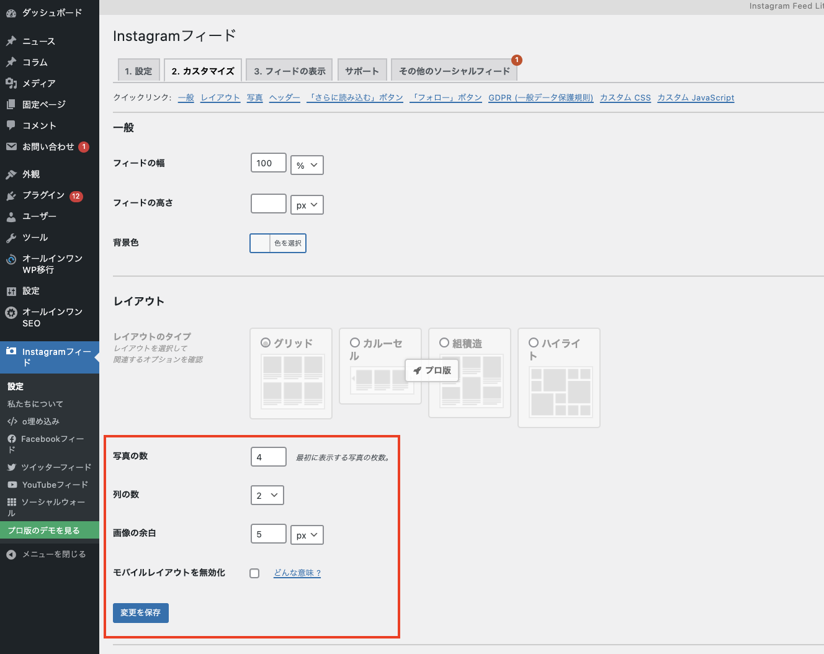Click the grid icon beside ソーシャルウォール
The height and width of the screenshot is (654, 824).
click(12, 502)
